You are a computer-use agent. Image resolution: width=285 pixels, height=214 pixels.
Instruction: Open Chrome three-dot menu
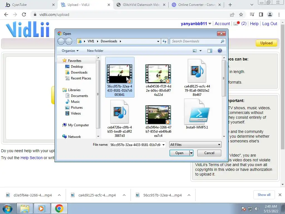coord(279,14)
